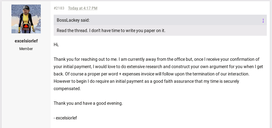272x128 pixels.
Task: Click the "Hi," greeting line
Action: coord(56,45)
